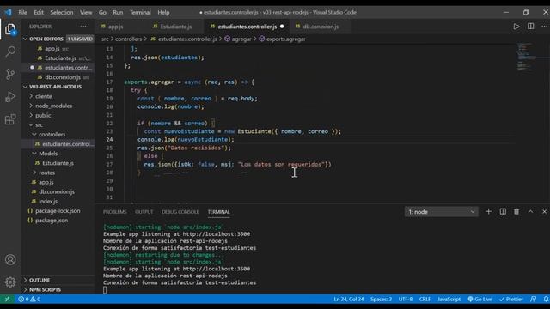Open index.js in the file tree
Image resolution: width=550 pixels, height=309 pixels.
(x=48, y=202)
